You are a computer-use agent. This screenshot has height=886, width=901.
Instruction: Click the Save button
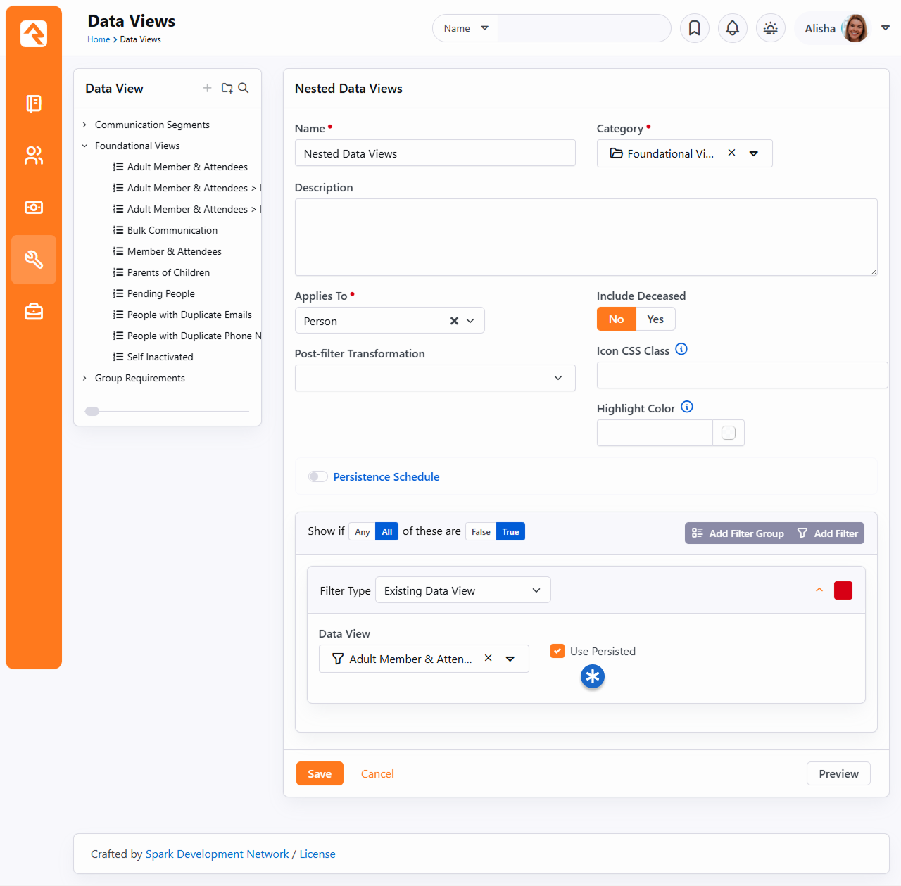click(x=320, y=773)
